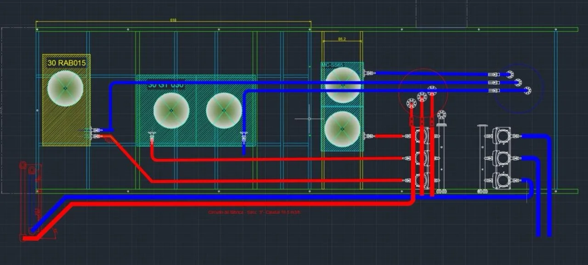Select the "MC-SS65" unit label
Viewport: 588px width, 265px height.
point(332,65)
